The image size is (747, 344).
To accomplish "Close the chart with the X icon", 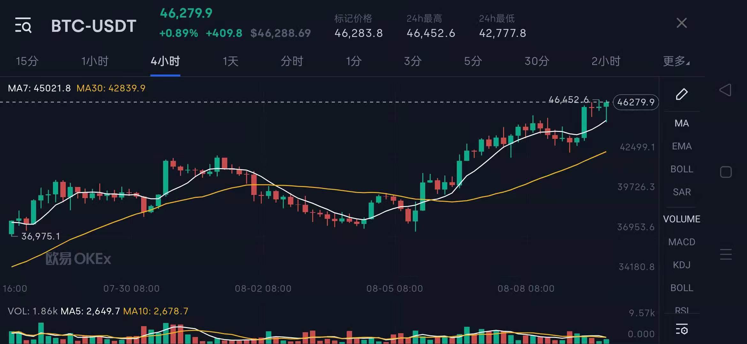I will click(682, 23).
